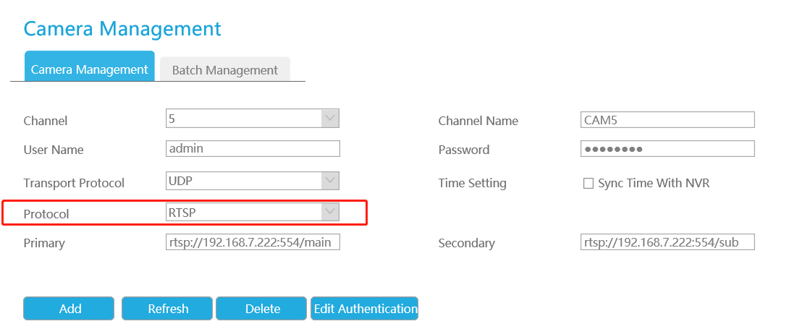789x329 pixels.
Task: Open the Protocol dropdown showing RTSP
Action: tap(252, 211)
